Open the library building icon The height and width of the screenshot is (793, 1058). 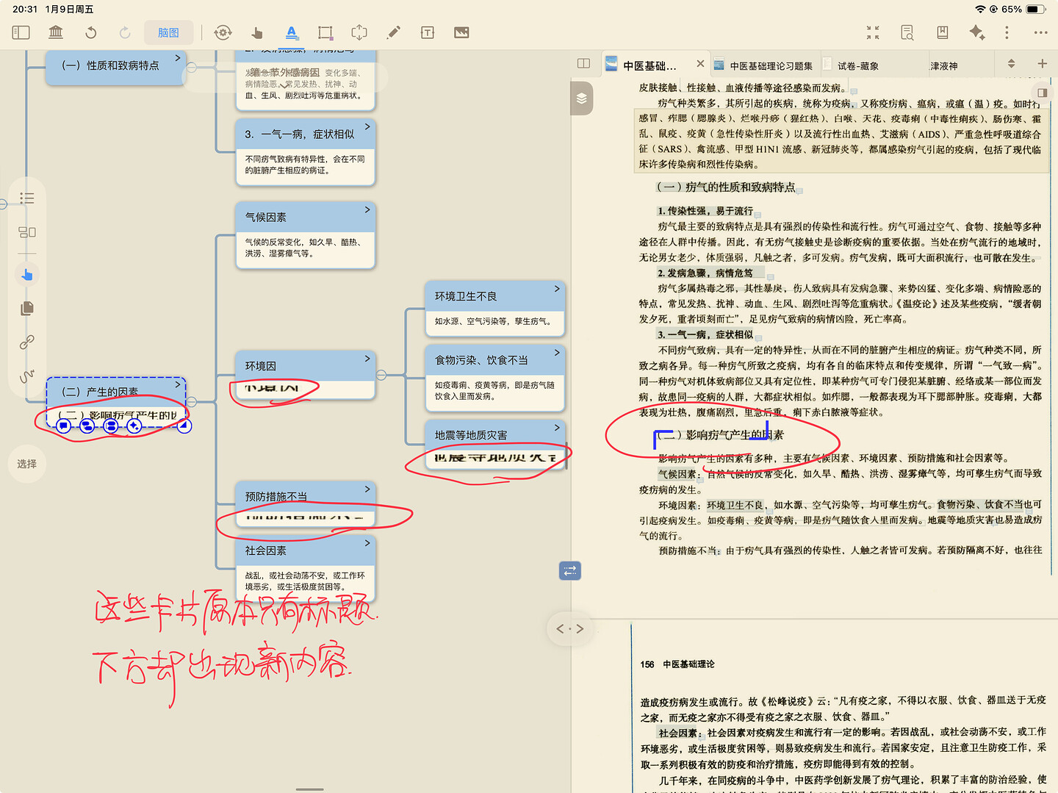56,32
